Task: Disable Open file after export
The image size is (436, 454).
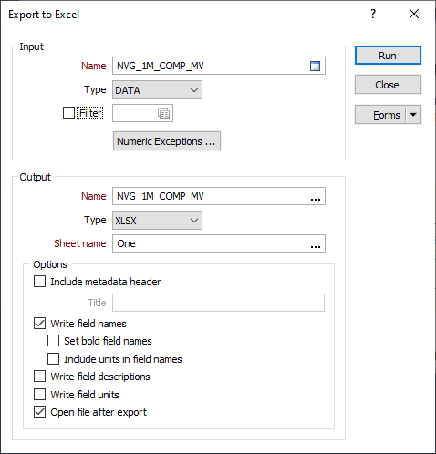Action: tap(39, 412)
